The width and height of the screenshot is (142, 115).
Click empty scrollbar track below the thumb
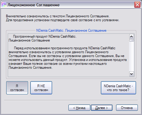click(132, 56)
